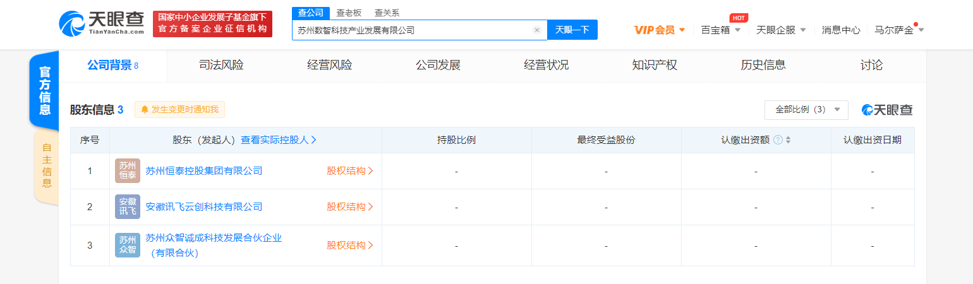The image size is (973, 284).
Task: Open 股权结构 for 苏州恒泰控股集团
Action: click(350, 171)
